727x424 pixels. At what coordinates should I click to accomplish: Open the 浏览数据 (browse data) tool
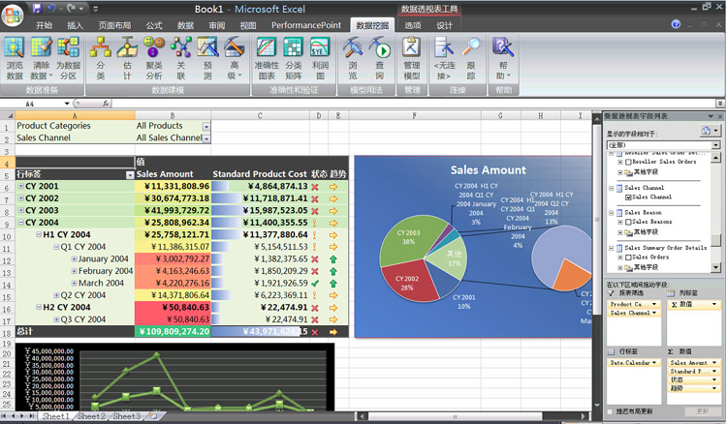[x=15, y=59]
